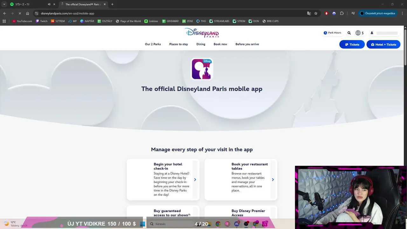
Task: Open the Places to stay menu
Action: 179,44
